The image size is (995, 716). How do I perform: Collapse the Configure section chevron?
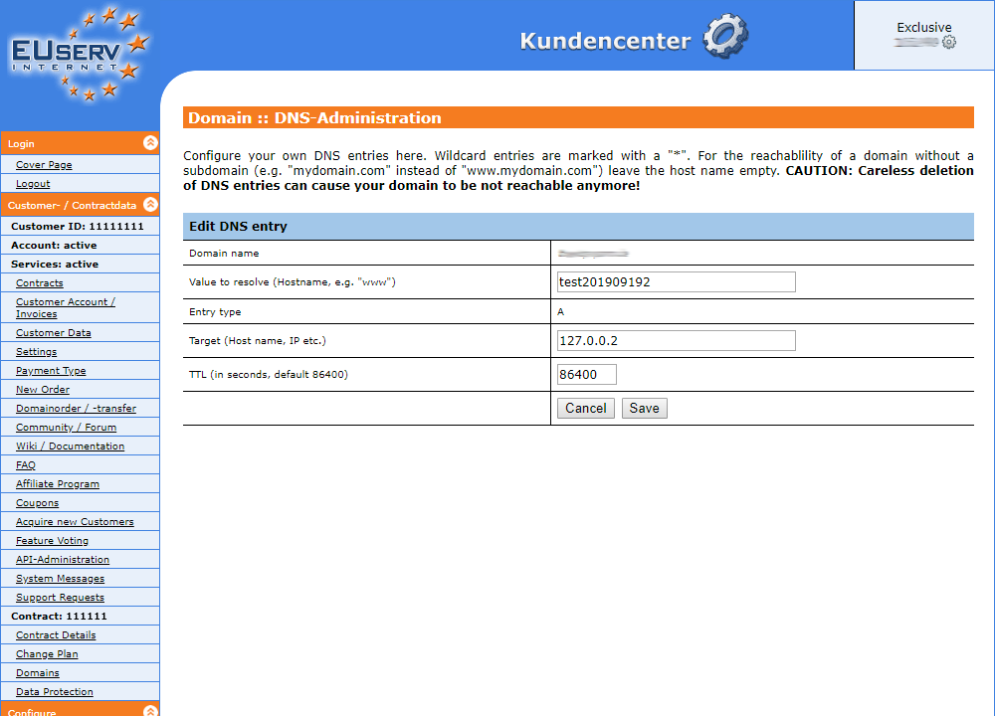coord(150,710)
